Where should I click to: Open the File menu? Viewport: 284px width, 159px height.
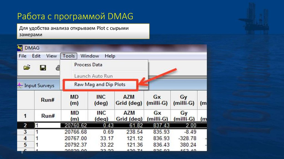click(x=23, y=56)
